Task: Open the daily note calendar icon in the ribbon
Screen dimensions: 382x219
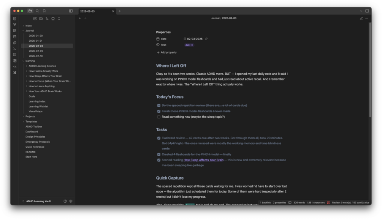Action: point(14,37)
